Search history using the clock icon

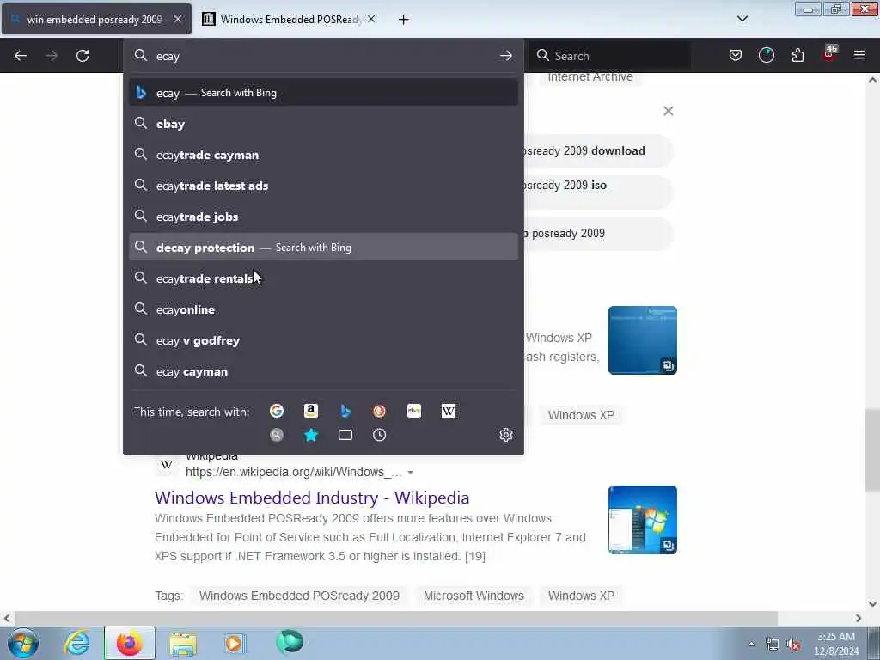click(379, 435)
